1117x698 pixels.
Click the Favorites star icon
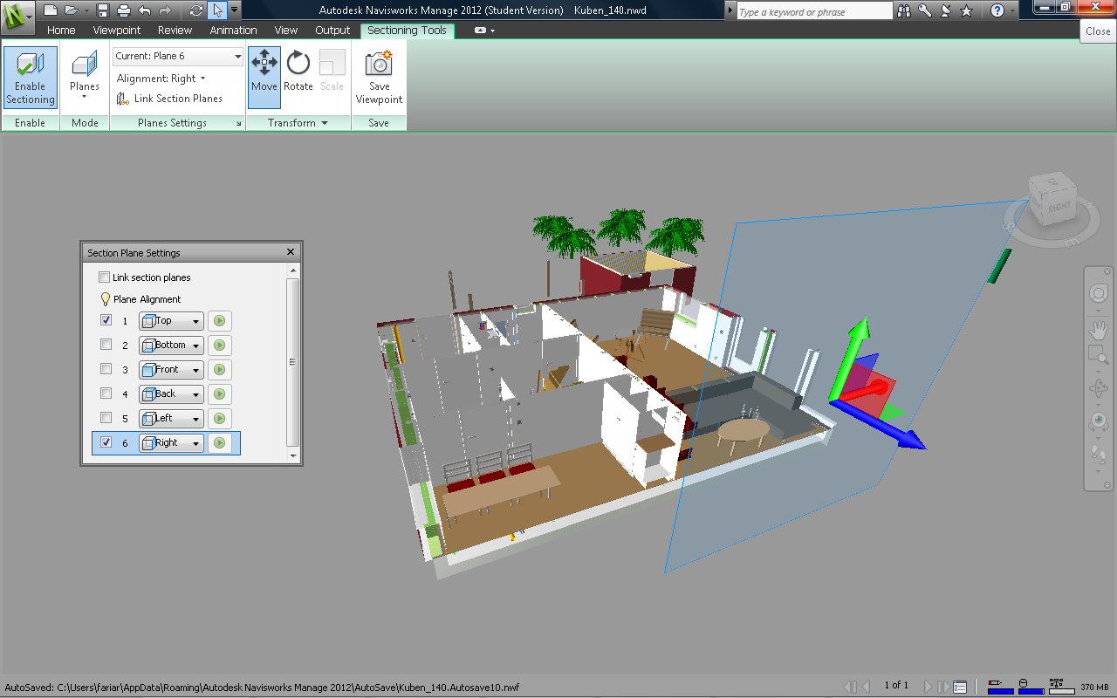pos(967,10)
